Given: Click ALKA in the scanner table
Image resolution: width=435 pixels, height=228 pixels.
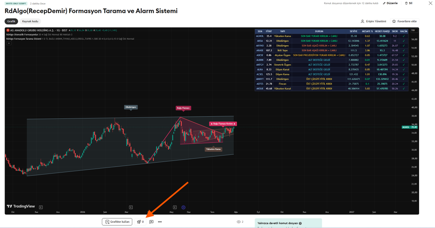Looking at the screenshot, I should pos(260,69).
